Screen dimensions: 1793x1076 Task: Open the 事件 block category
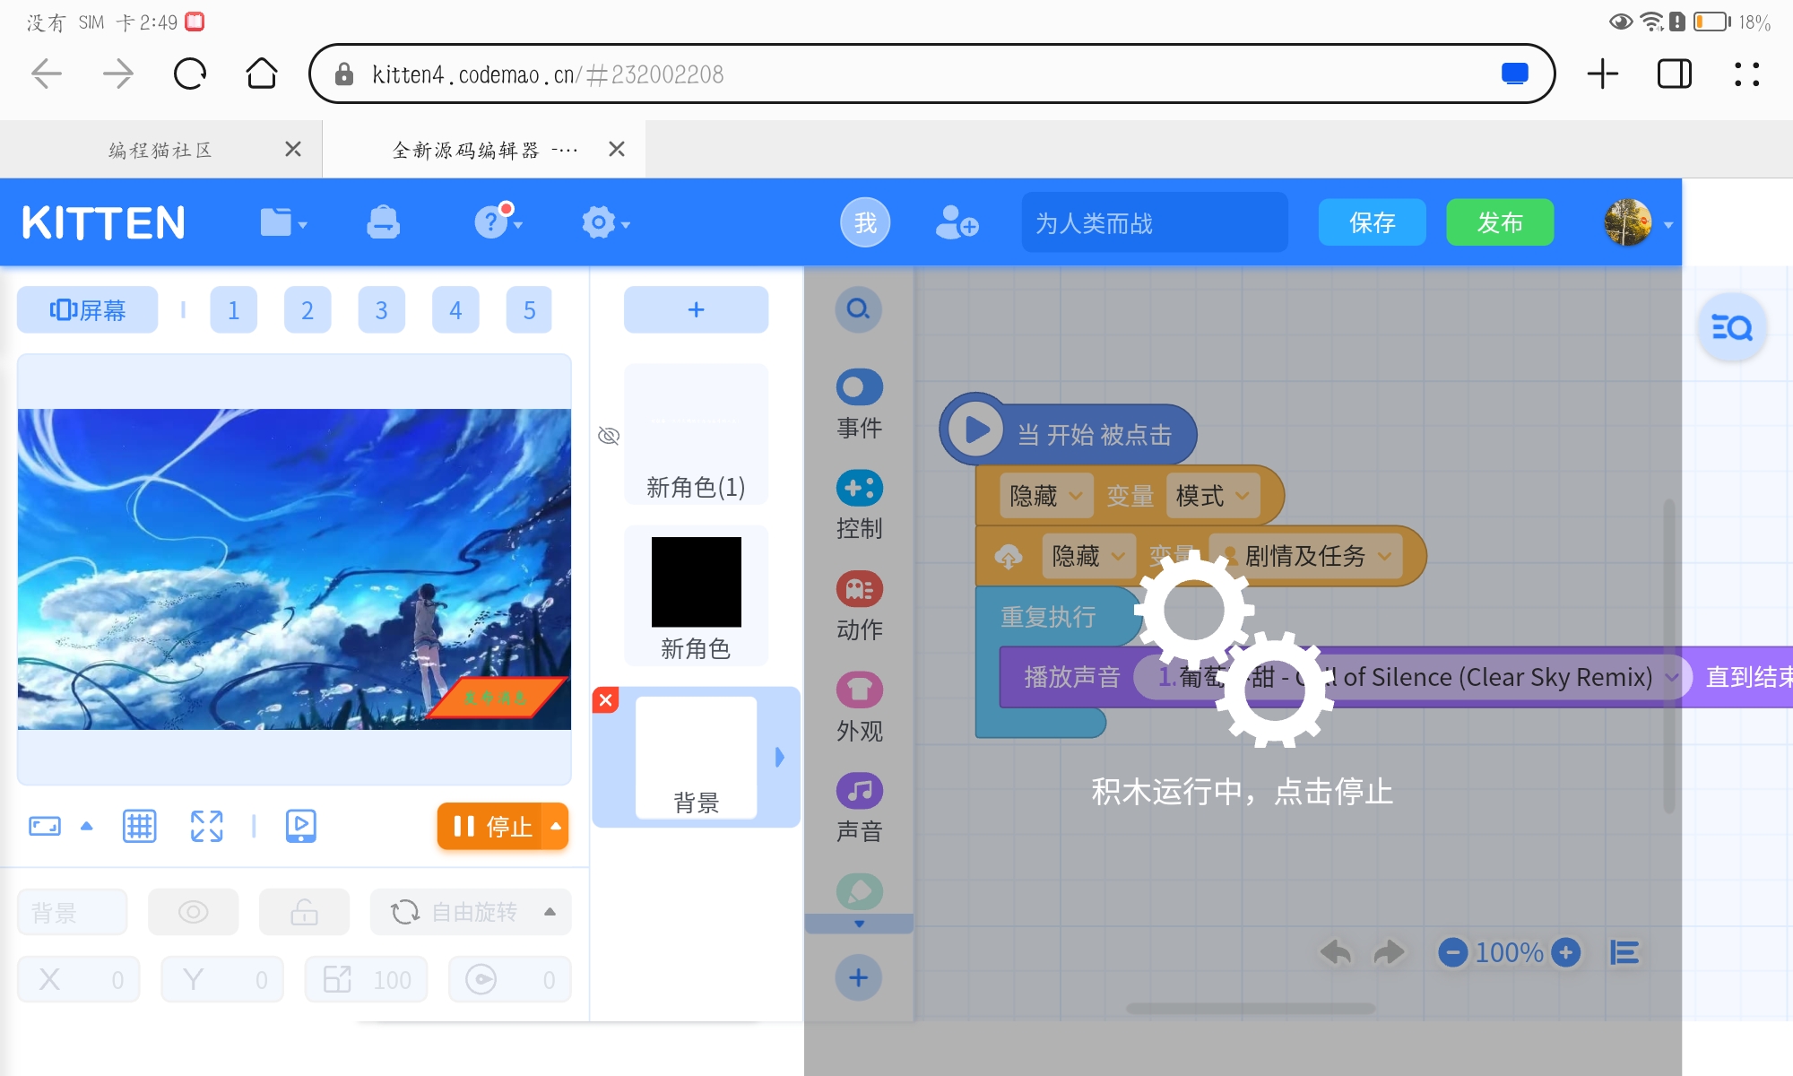(x=859, y=405)
